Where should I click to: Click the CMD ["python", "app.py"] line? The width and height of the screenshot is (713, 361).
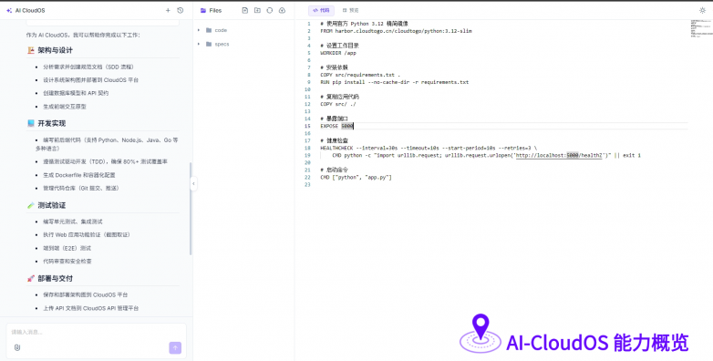pyautogui.click(x=356, y=178)
